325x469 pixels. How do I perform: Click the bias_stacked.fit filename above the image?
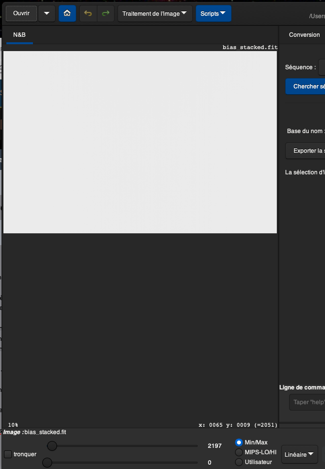pos(250,47)
